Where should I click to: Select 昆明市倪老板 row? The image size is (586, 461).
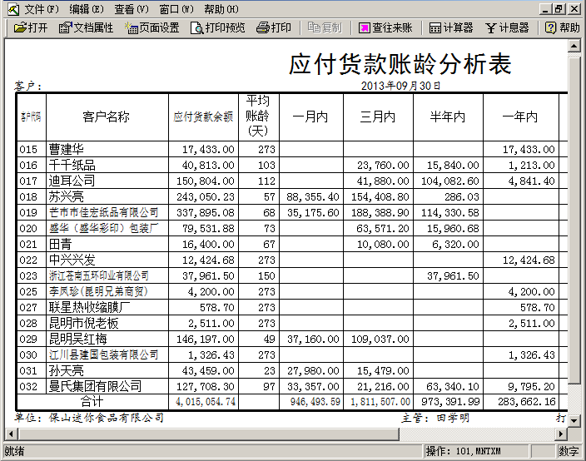[84, 323]
